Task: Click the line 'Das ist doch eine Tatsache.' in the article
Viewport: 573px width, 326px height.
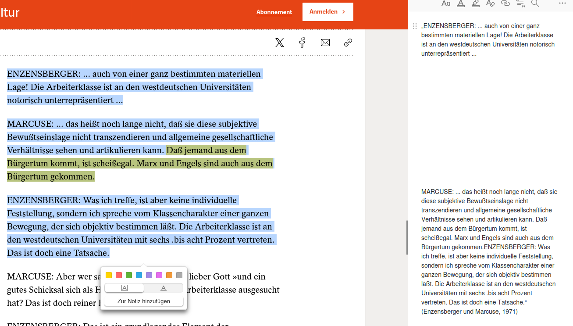Action: [58, 253]
